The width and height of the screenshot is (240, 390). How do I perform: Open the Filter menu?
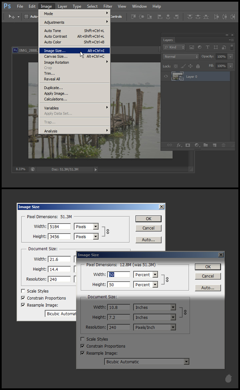[108, 6]
